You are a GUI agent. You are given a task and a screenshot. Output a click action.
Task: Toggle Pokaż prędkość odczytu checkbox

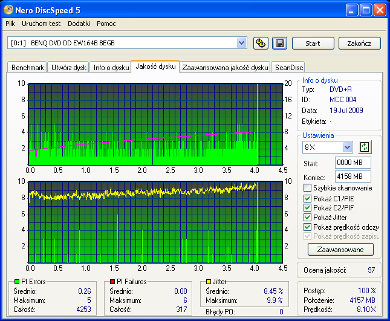coord(307,227)
